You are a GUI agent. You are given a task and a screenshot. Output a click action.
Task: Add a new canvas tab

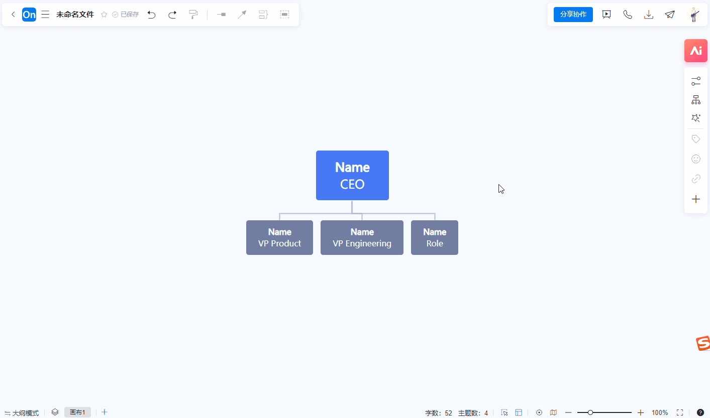pos(105,412)
